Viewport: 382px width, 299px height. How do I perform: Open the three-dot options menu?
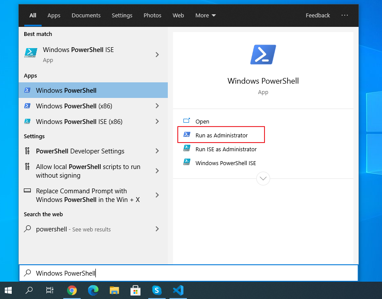(345, 15)
